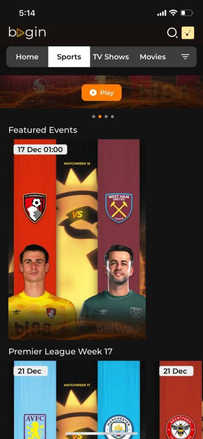Go to the TV Shows tab

click(111, 57)
